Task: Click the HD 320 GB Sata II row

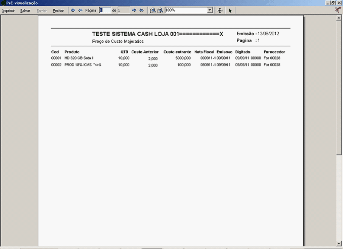Action: (x=79, y=58)
